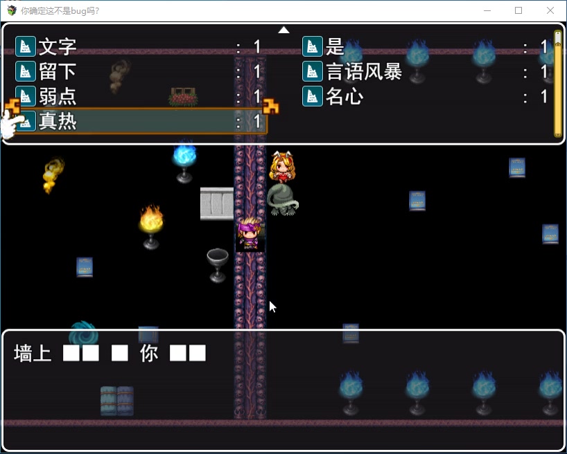Viewport: 567px width, 454px height.
Task: Click the grey stone tablet
Action: click(217, 203)
